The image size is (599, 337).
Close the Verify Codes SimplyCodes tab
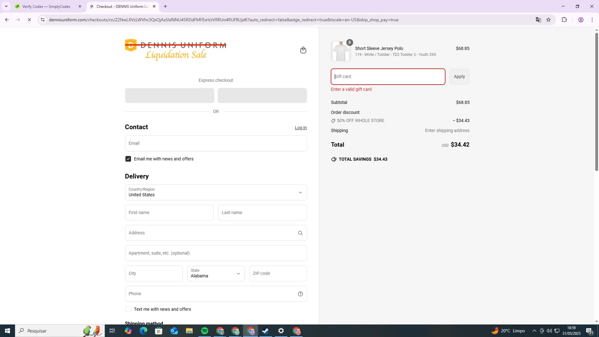point(79,6)
